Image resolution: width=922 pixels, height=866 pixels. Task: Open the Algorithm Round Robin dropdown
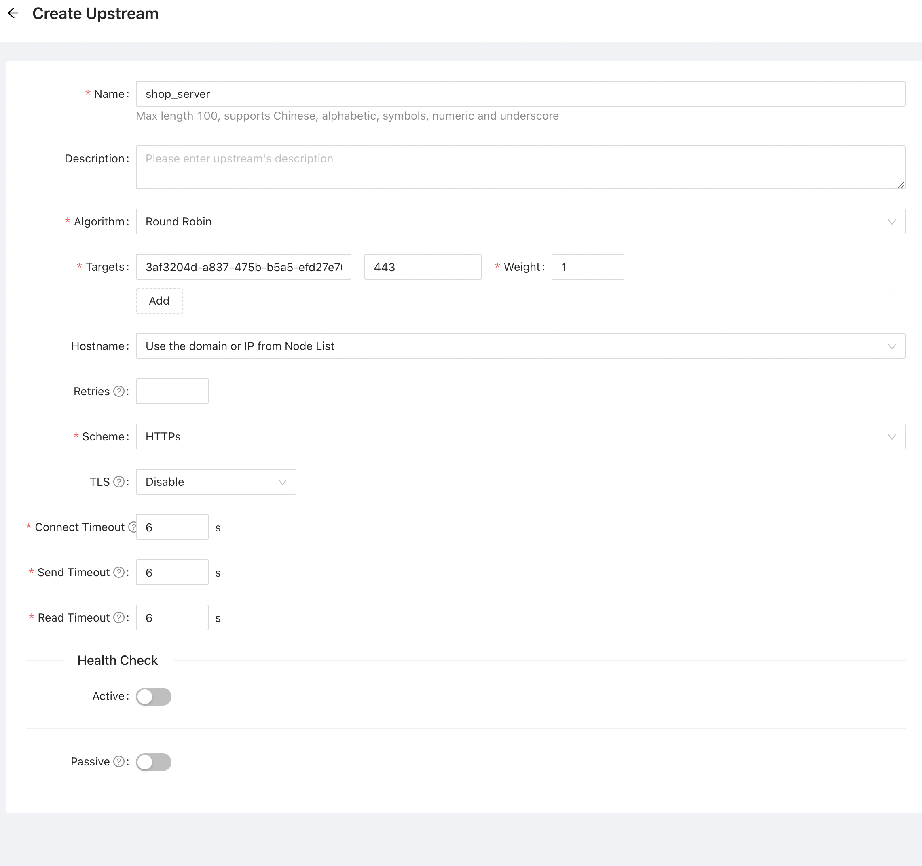pos(520,221)
